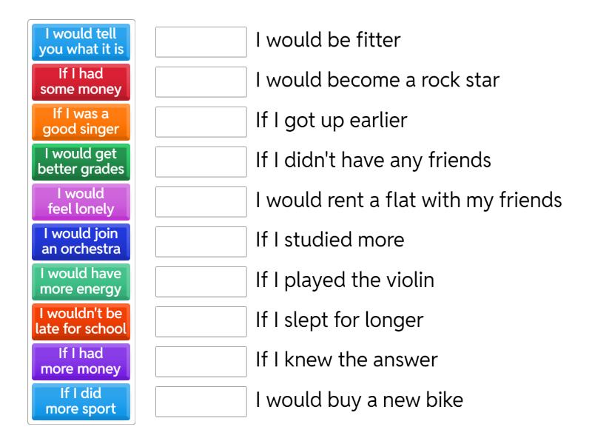
Task: Pick the 'I wouldn't be late for school' tile
Action: coord(81,322)
